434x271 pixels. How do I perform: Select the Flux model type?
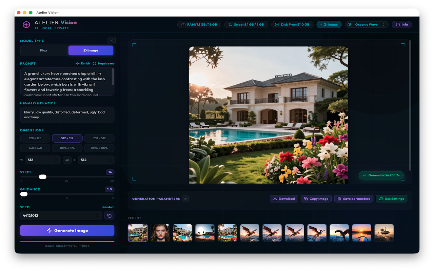click(44, 50)
